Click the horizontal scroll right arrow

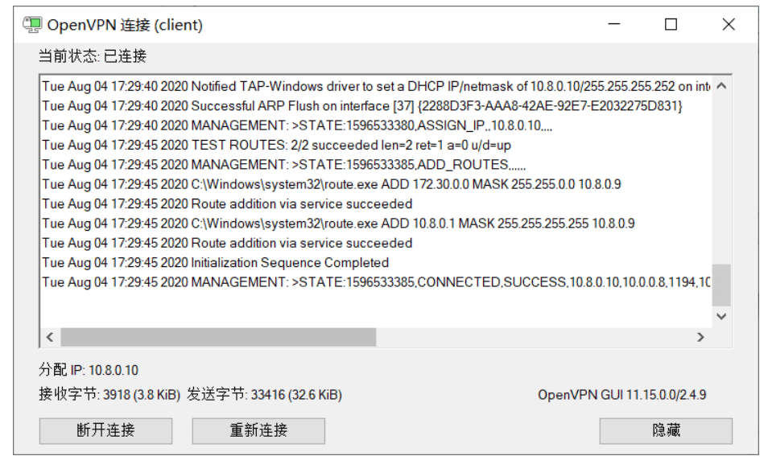coord(700,337)
